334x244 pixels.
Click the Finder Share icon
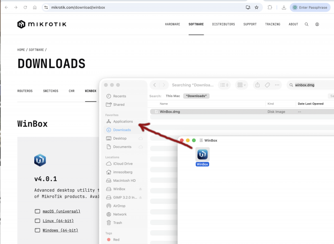[x=258, y=85]
